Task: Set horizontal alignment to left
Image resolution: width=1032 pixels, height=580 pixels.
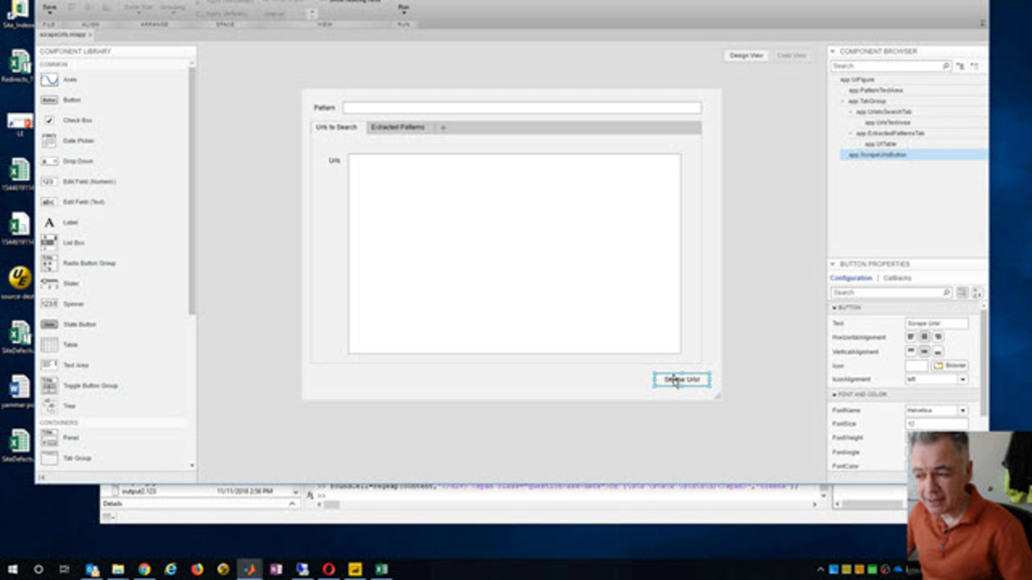Action: click(911, 337)
